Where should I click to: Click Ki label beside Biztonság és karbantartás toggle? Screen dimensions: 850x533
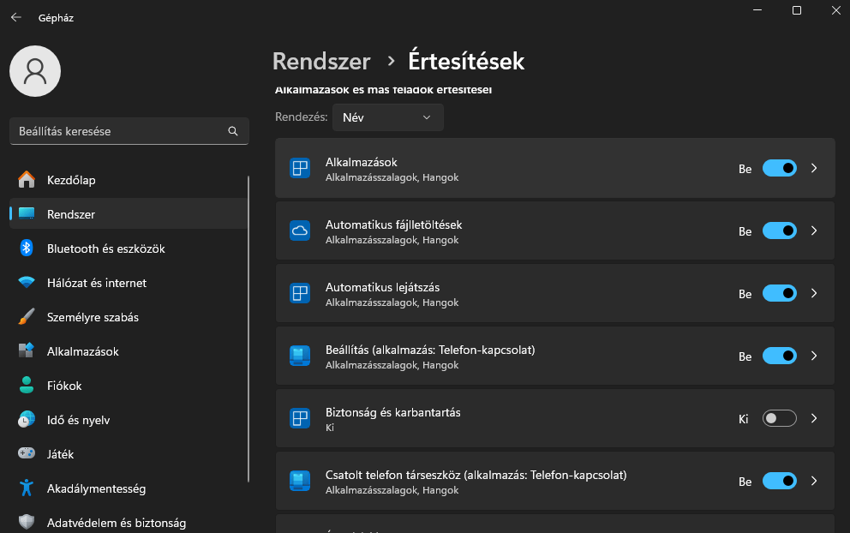[743, 418]
